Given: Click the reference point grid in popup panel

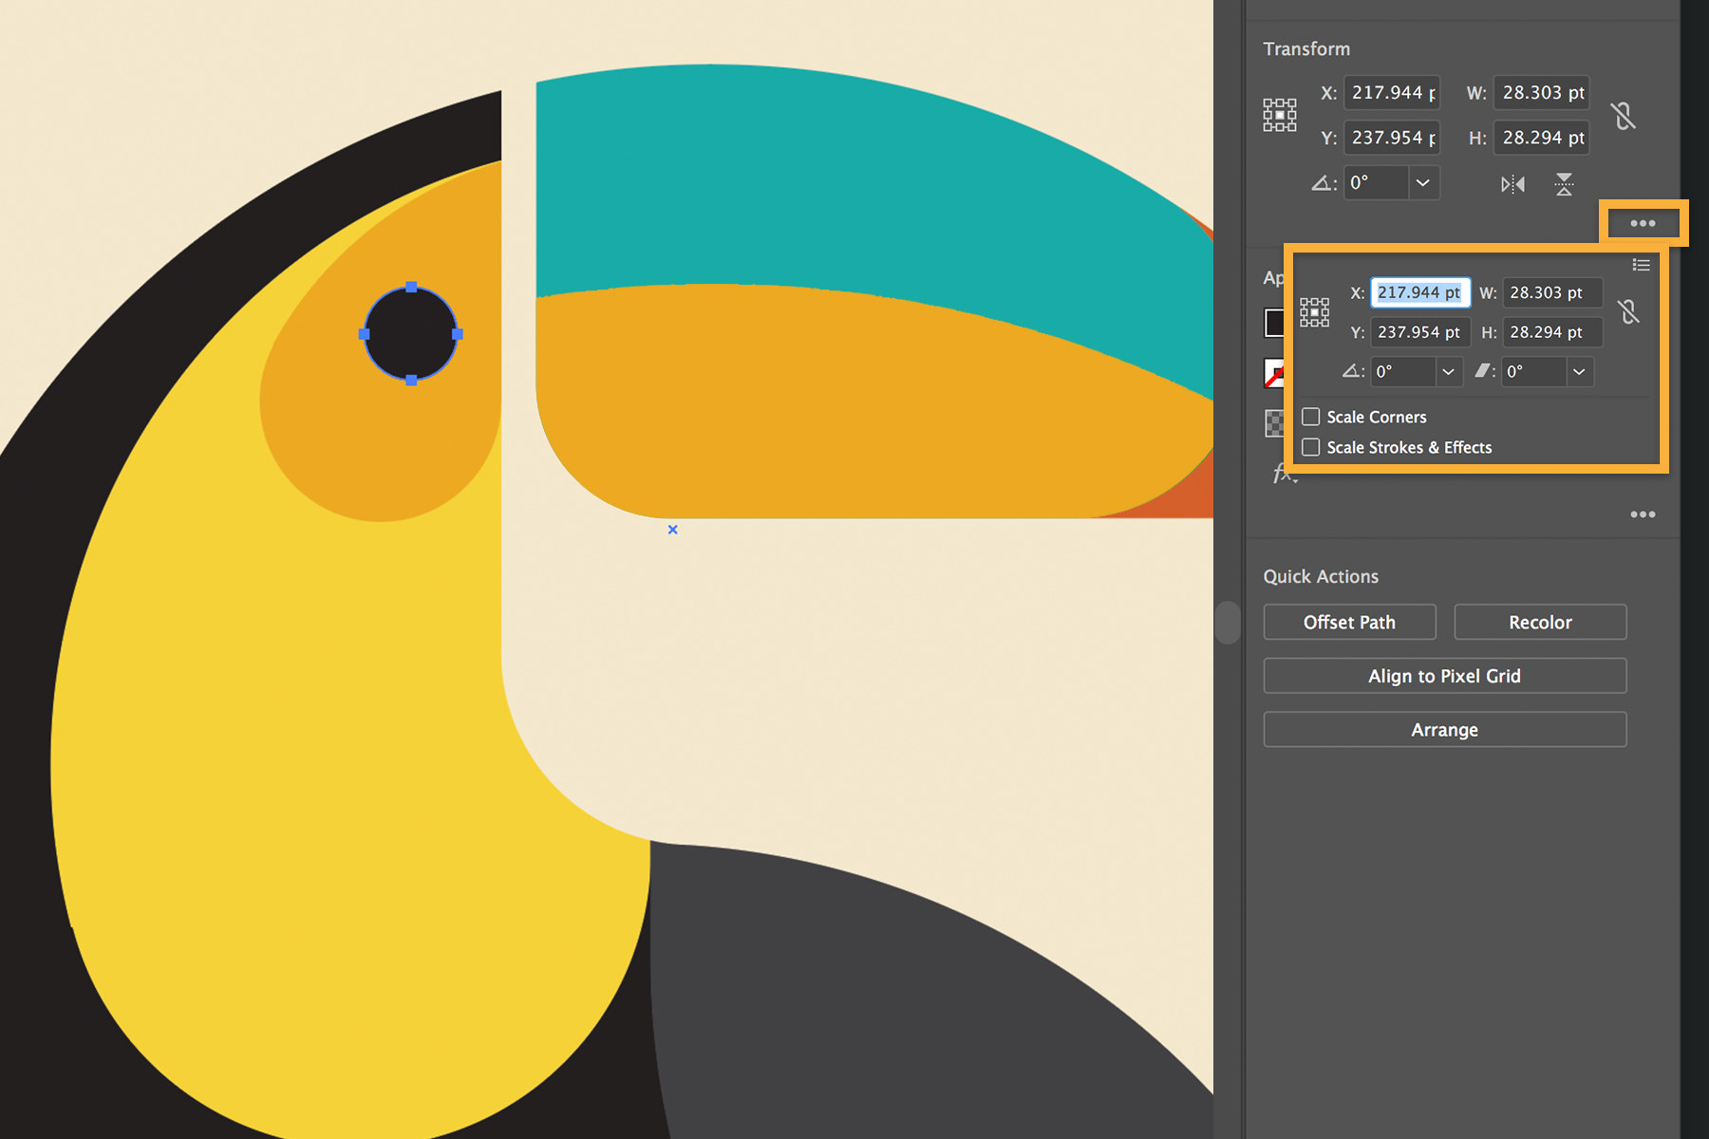Looking at the screenshot, I should (x=1314, y=312).
